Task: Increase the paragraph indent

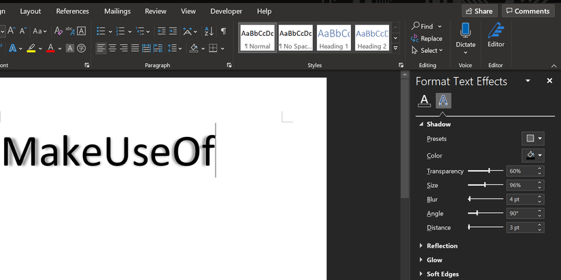Action: coord(173,31)
